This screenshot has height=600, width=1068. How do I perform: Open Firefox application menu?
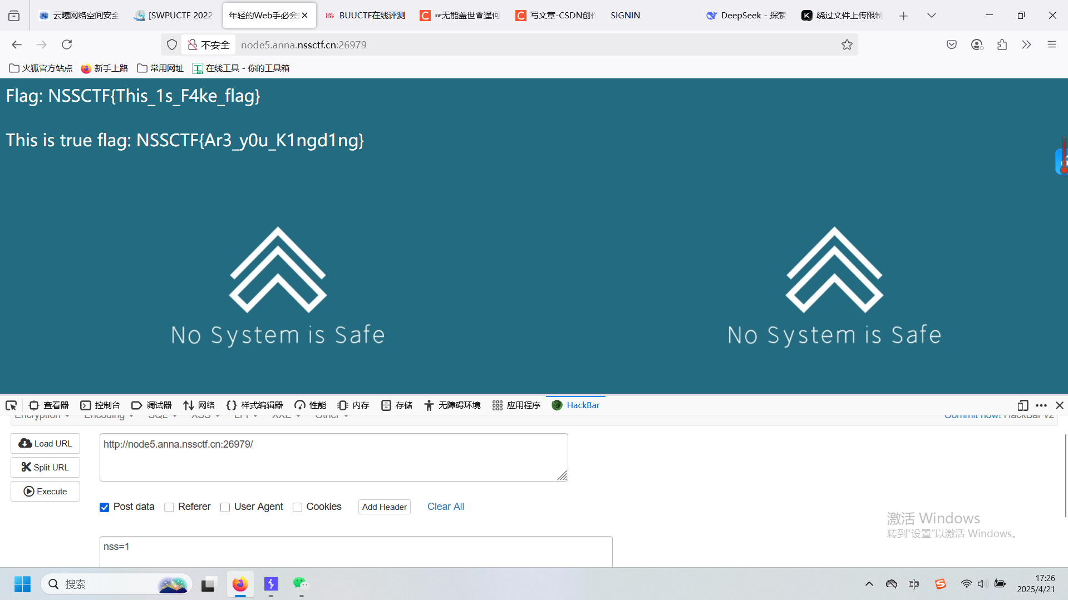pyautogui.click(x=1051, y=44)
